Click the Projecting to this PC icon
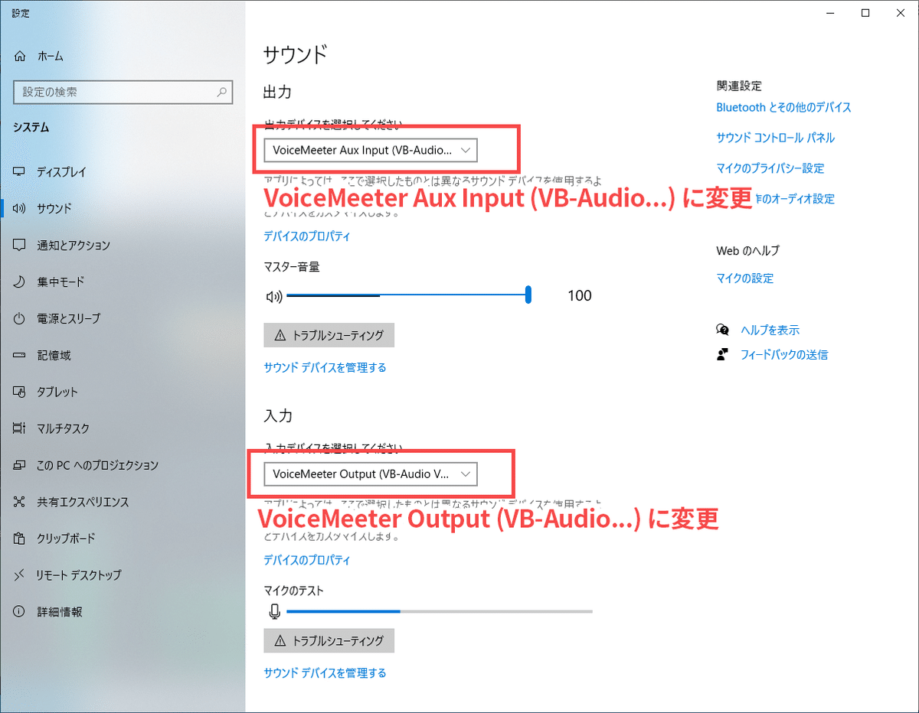 [21, 465]
